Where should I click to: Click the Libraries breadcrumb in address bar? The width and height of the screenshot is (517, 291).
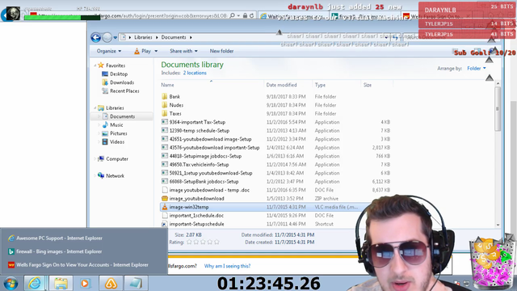pos(143,37)
